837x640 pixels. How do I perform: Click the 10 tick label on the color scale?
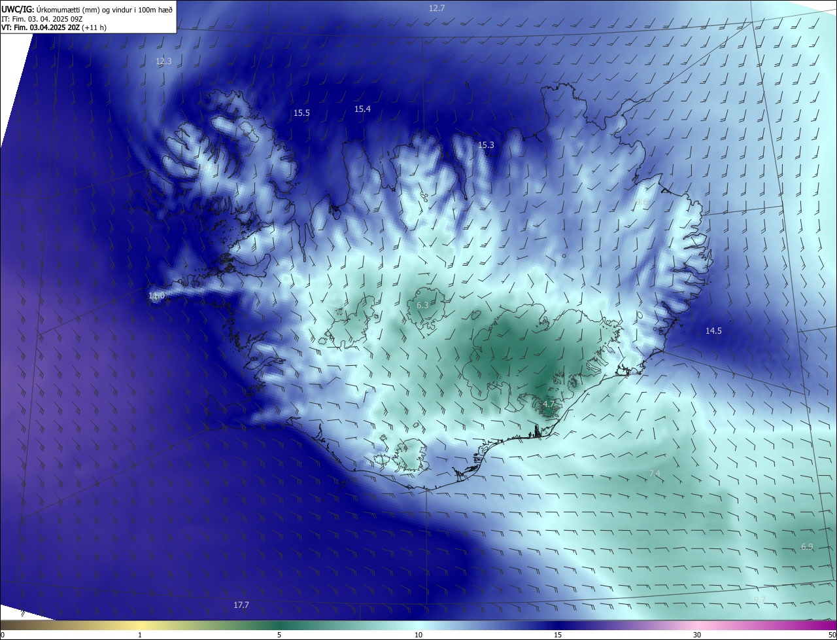point(418,635)
